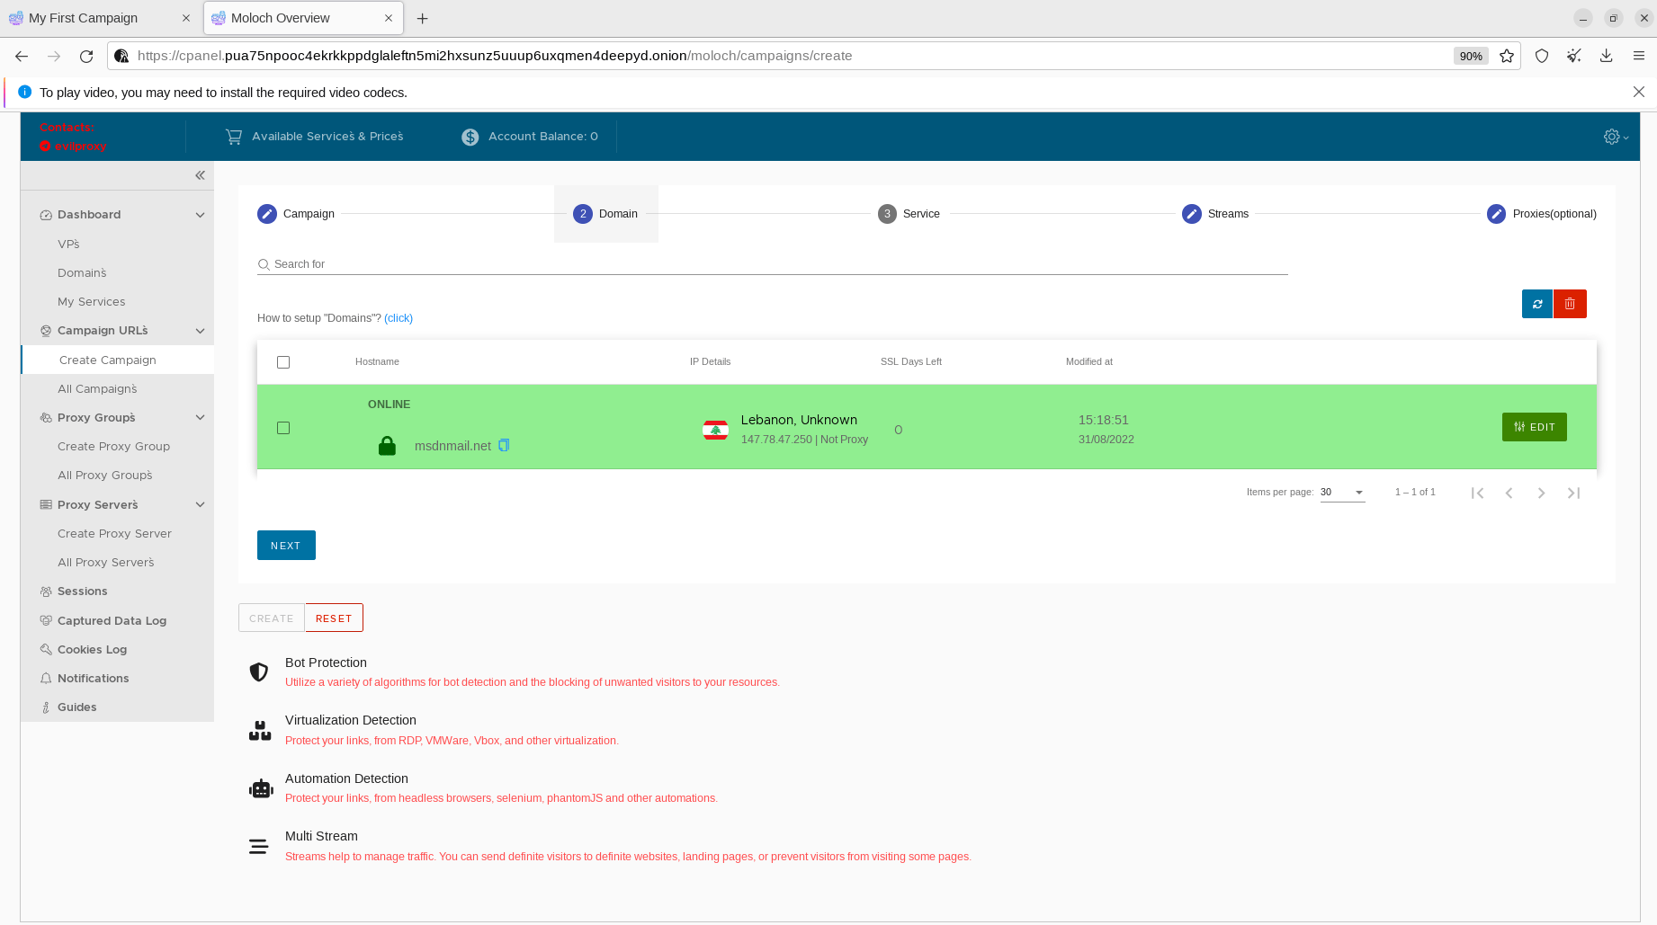
Task: Tick the select-all checkbox in table header
Action: pyautogui.click(x=283, y=362)
